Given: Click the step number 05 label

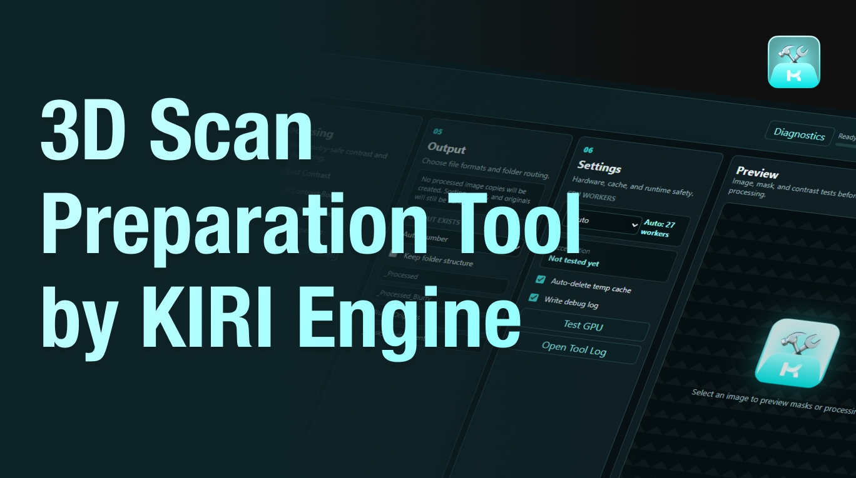Looking at the screenshot, I should 437,132.
